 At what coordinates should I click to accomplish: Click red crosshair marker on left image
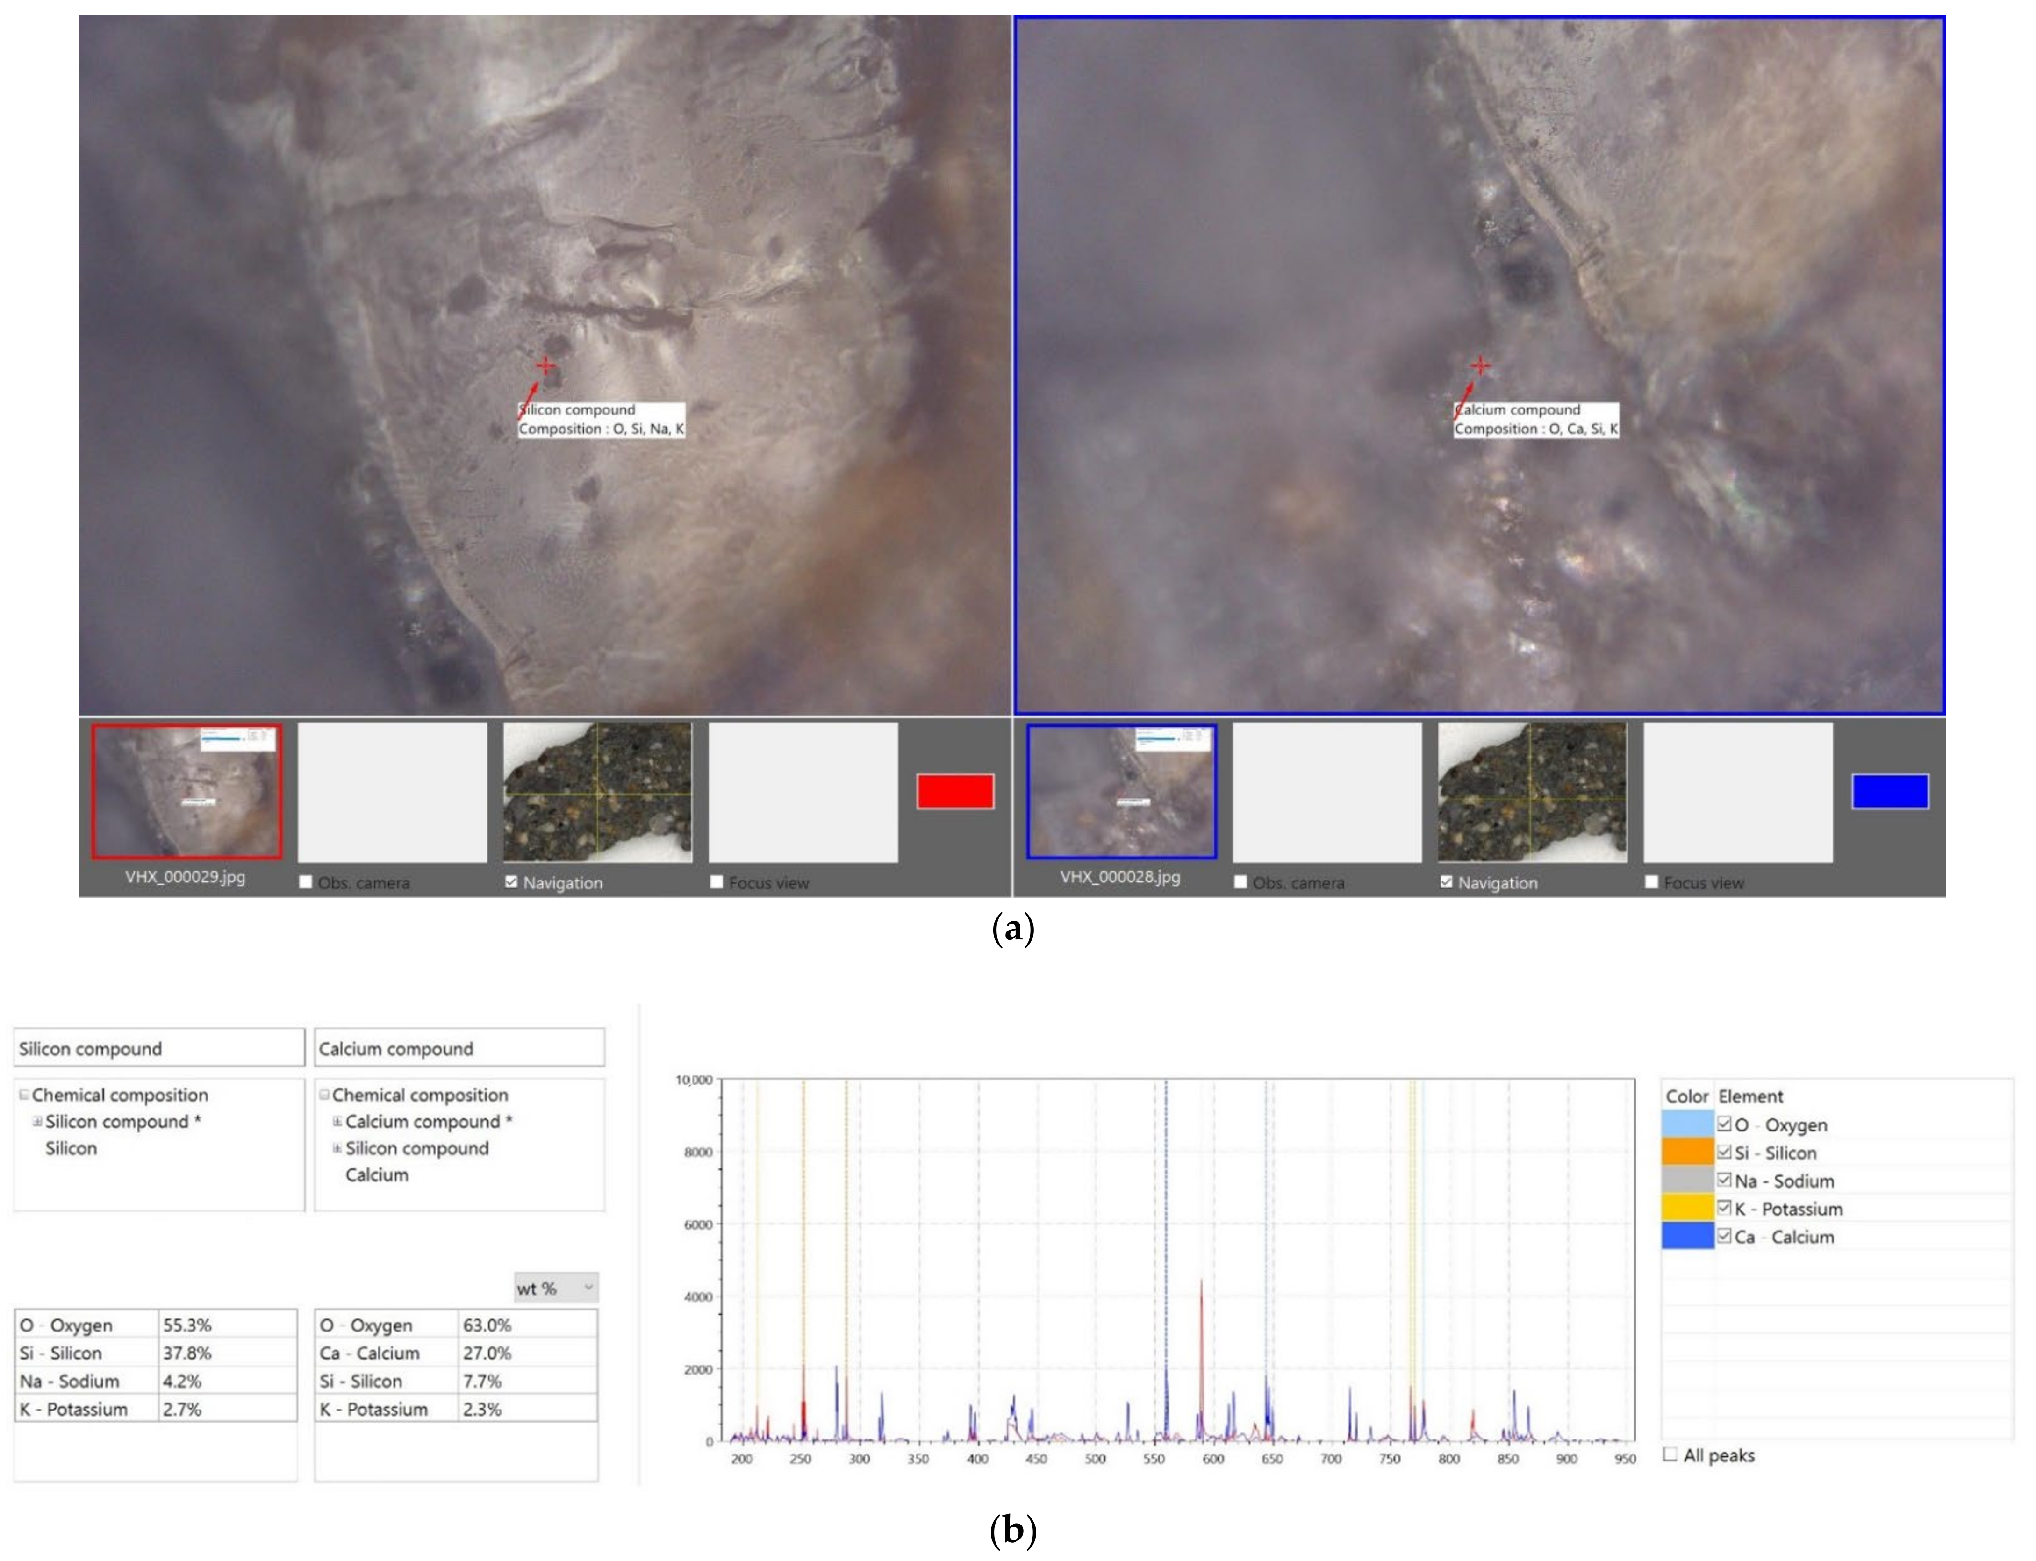click(545, 365)
